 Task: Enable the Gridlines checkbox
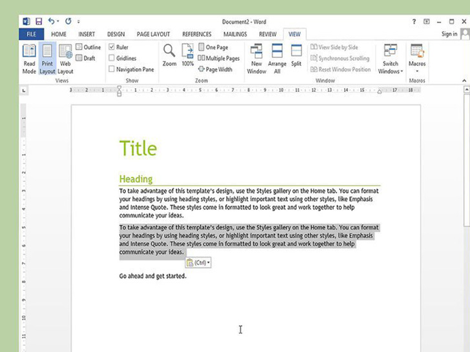112,58
